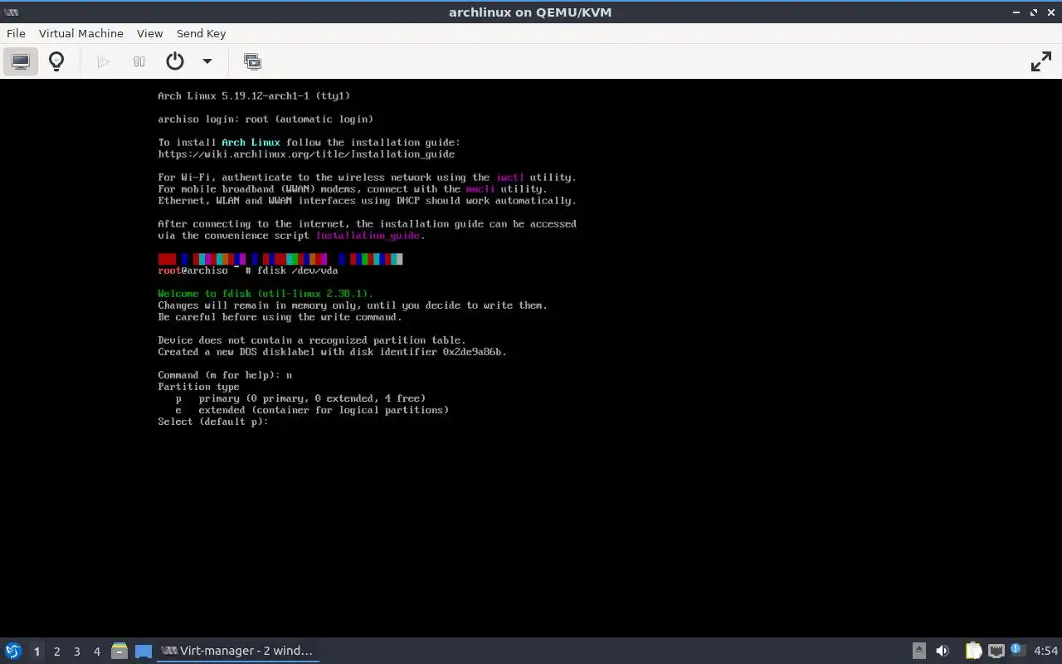Open the update notification tray icon
Viewport: 1062px width, 664px height.
[x=1016, y=650]
